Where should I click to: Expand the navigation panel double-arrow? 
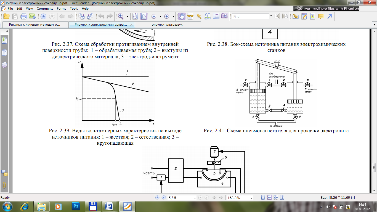7,31
